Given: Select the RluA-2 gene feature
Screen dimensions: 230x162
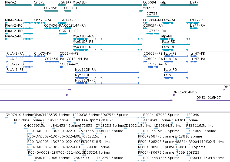Looking at the screenshot, I should [x=19, y=5].
